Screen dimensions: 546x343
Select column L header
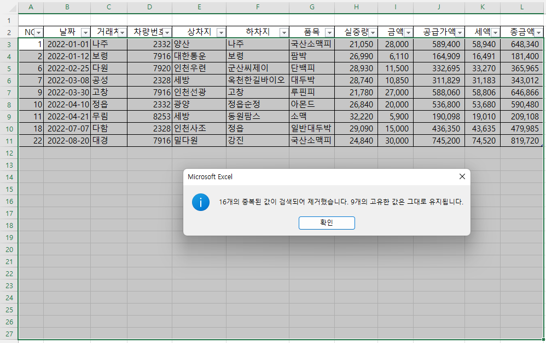[521, 7]
